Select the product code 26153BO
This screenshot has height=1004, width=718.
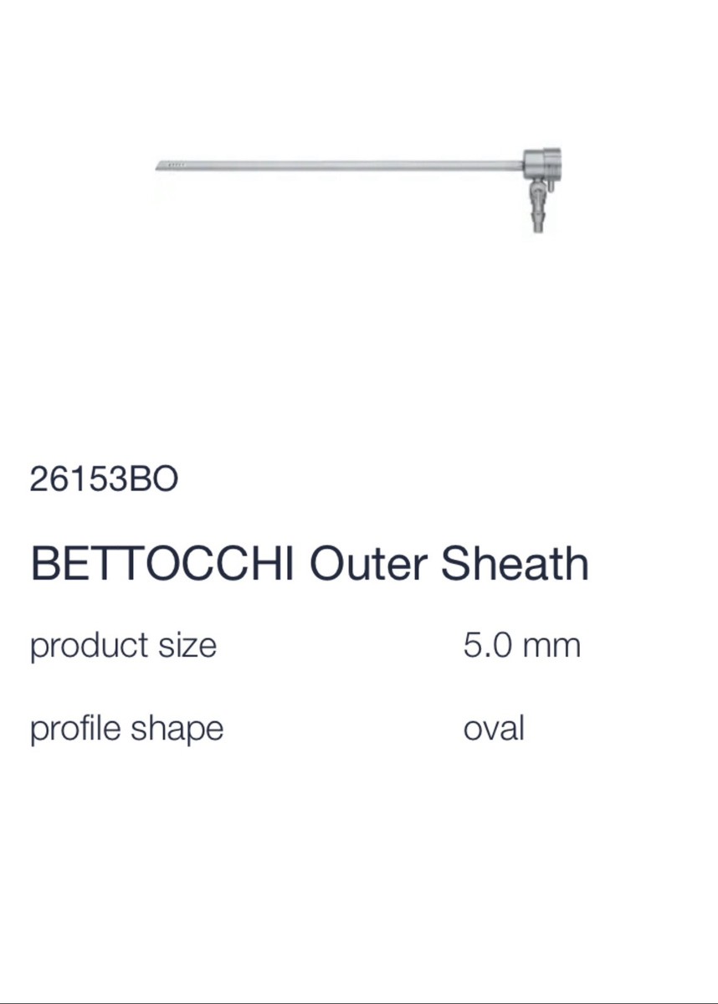click(104, 479)
